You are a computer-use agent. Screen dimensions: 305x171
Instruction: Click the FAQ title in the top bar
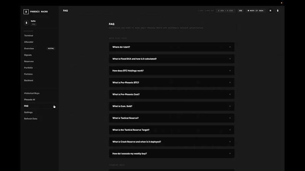click(x=65, y=11)
